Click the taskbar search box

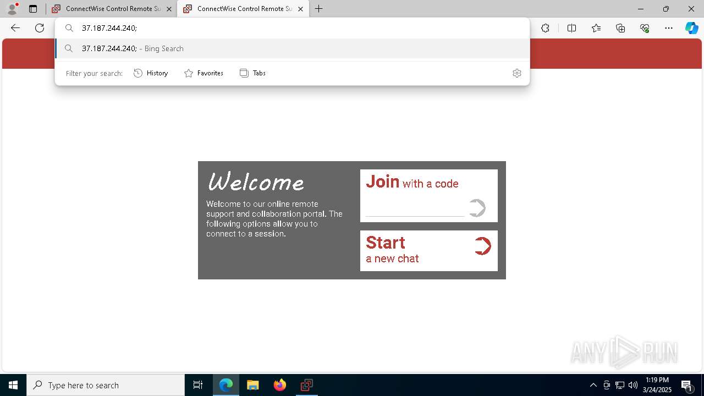point(106,385)
